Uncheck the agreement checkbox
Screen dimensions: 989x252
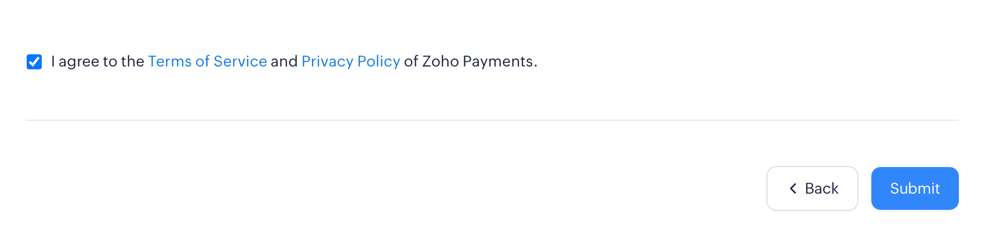(34, 62)
